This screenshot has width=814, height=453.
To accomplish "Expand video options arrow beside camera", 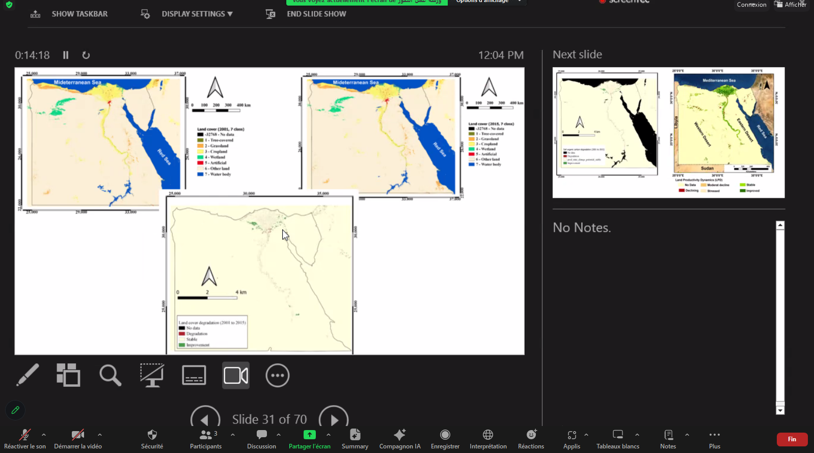I will [x=100, y=435].
